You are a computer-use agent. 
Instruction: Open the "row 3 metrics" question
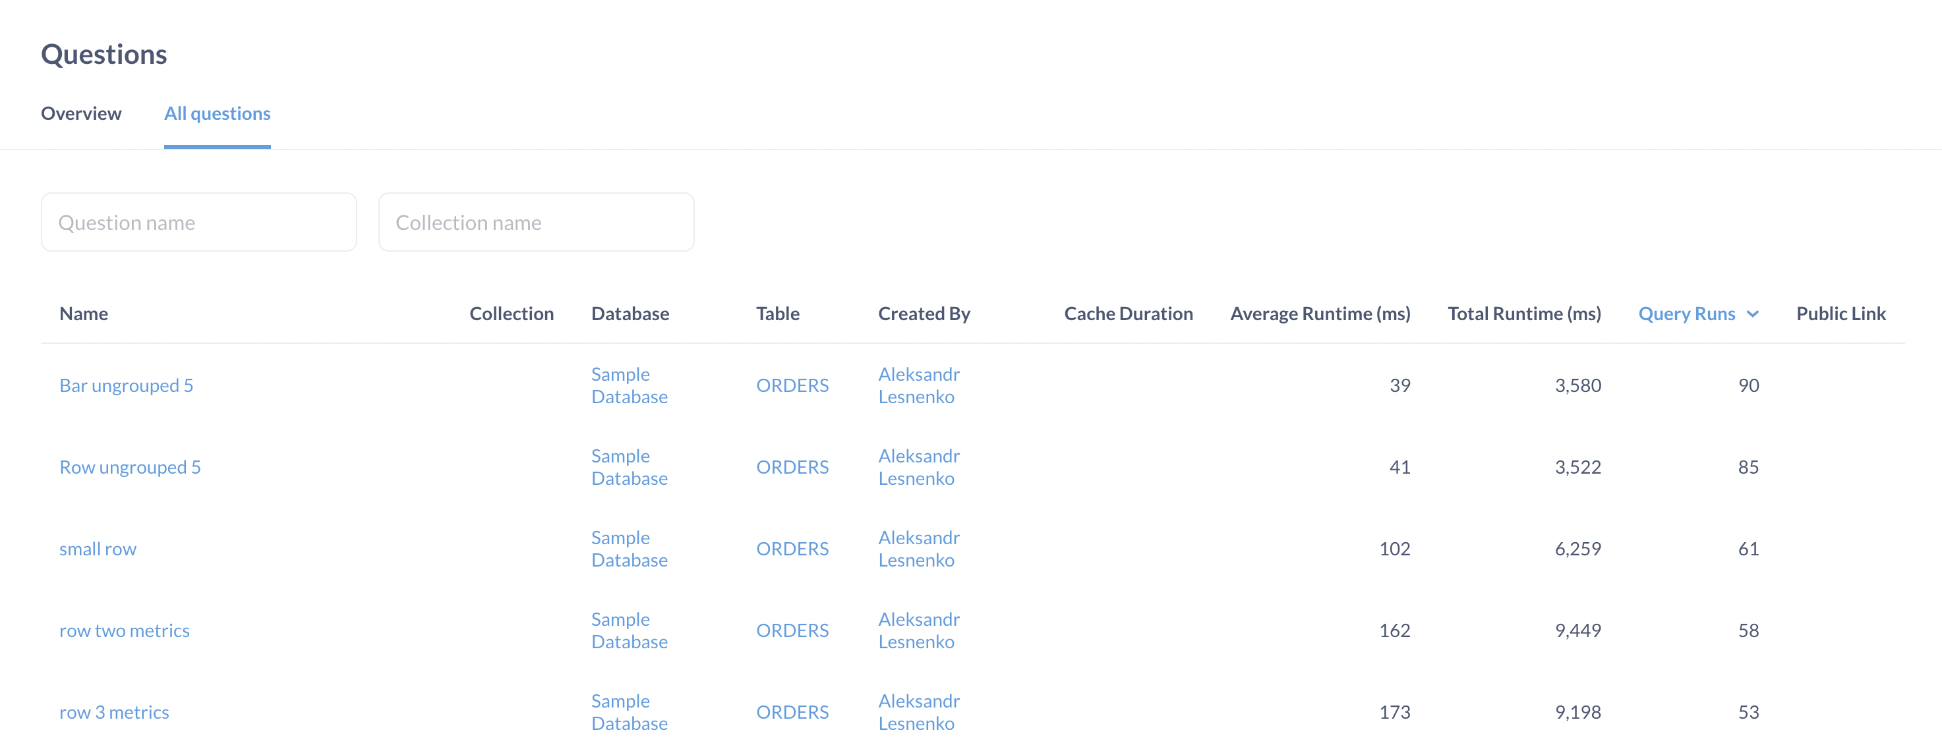point(114,711)
